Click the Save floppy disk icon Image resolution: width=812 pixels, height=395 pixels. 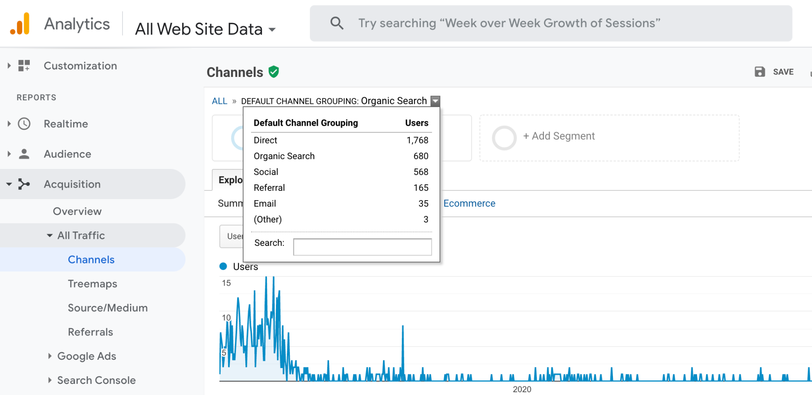[760, 72]
